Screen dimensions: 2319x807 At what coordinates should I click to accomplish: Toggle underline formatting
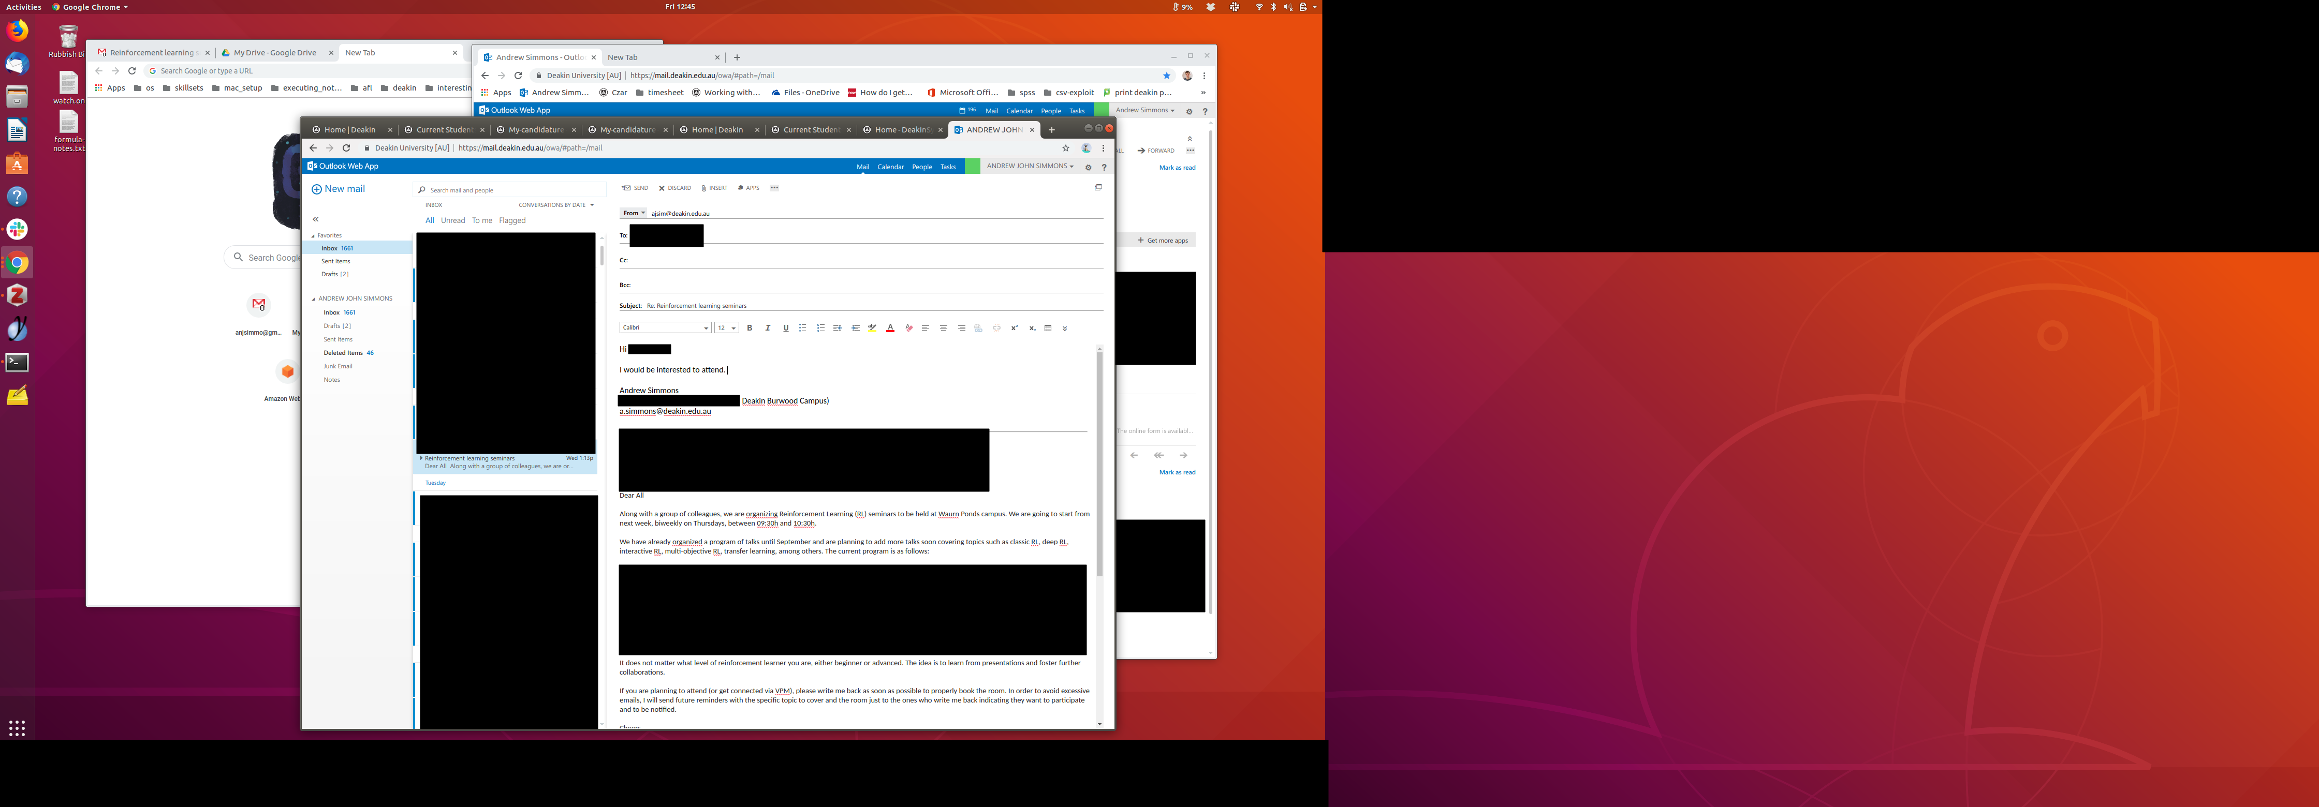pyautogui.click(x=785, y=328)
